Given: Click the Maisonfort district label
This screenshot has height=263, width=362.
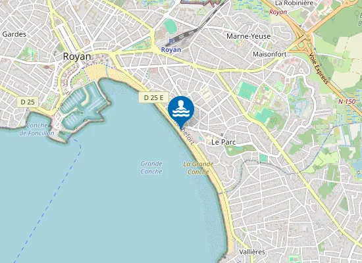Looking at the screenshot, I should [x=270, y=54].
